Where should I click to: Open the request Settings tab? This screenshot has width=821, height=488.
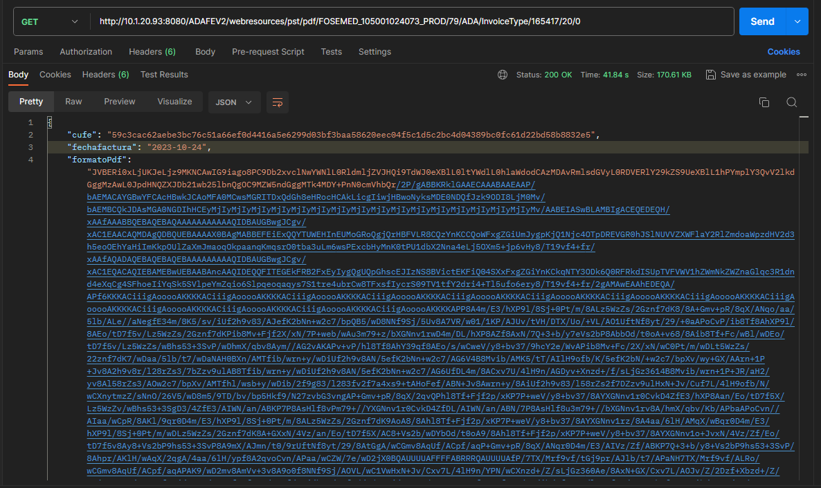(375, 52)
